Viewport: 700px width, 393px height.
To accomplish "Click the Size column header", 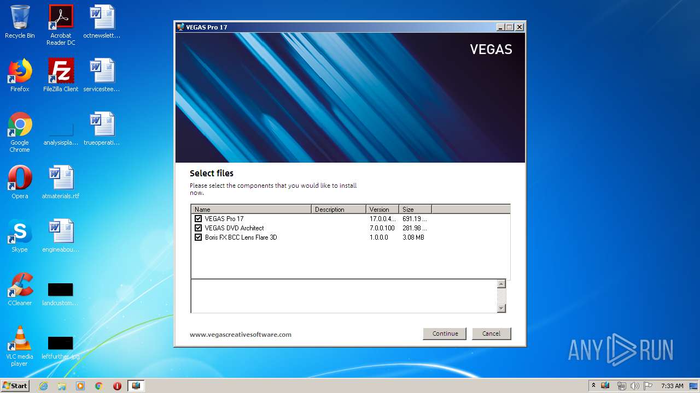I will pos(415,209).
